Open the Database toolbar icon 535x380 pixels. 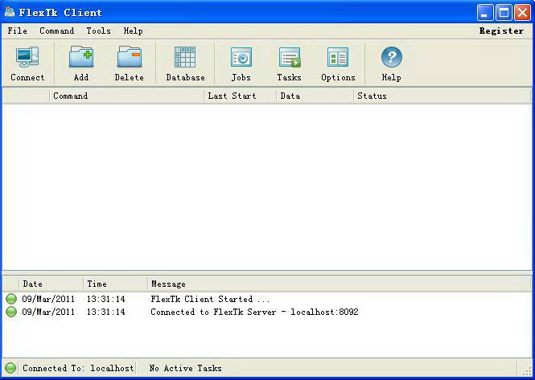185,57
